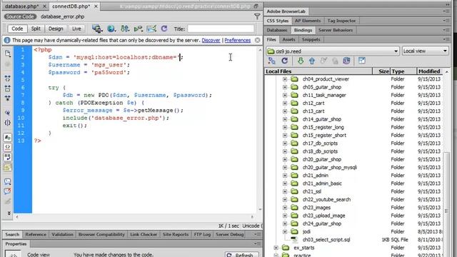Click the Files panel refresh icon
The height and width of the screenshot is (257, 457).
click(284, 61)
